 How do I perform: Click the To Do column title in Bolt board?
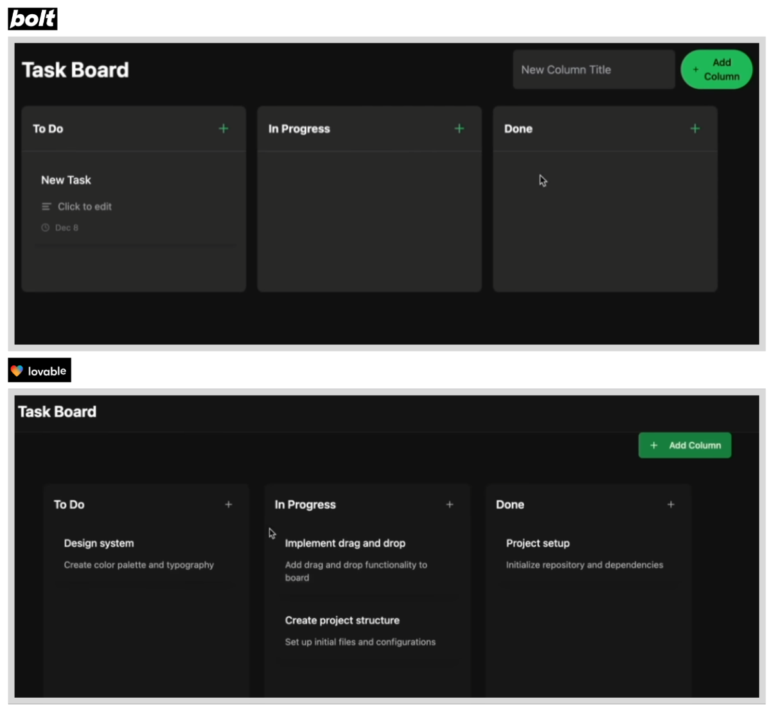48,129
